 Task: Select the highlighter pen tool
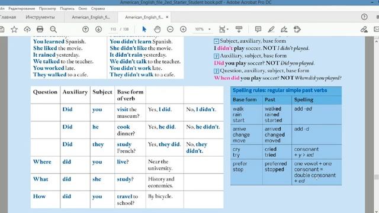click(x=271, y=30)
